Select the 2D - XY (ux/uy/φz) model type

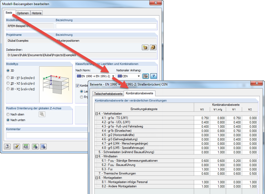(8, 89)
